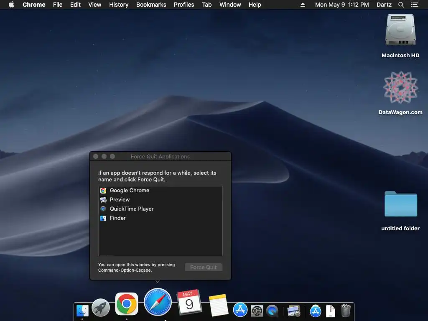Viewport: 428px width, 321px height.
Task: Click the Force Quit Applications title bar
Action: pos(160,156)
